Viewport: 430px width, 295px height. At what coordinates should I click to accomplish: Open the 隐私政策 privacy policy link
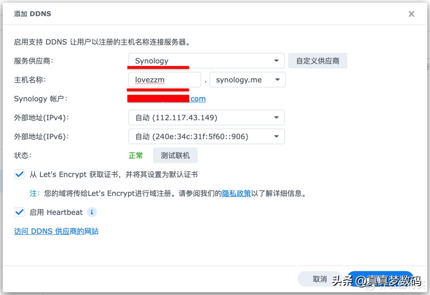(x=236, y=193)
